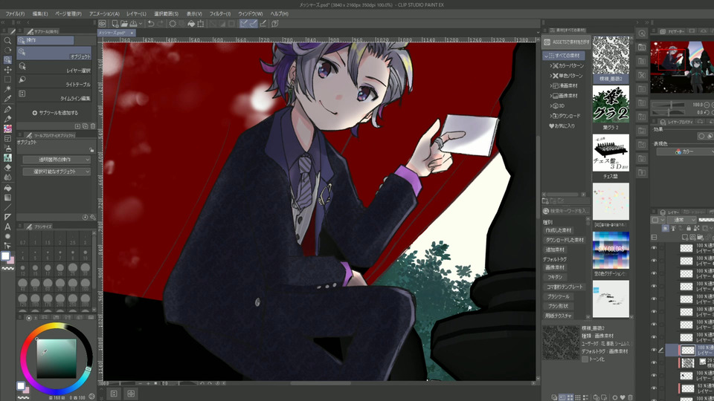The width and height of the screenshot is (714, 401).
Task: Open the 編集(E) menu
Action: coord(40,13)
